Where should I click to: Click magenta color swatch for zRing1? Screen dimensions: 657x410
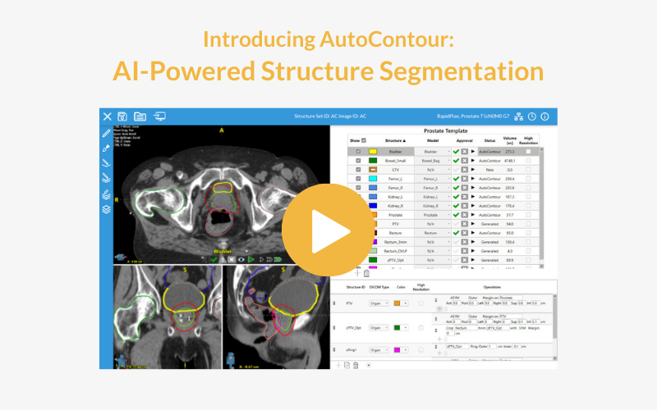397,350
